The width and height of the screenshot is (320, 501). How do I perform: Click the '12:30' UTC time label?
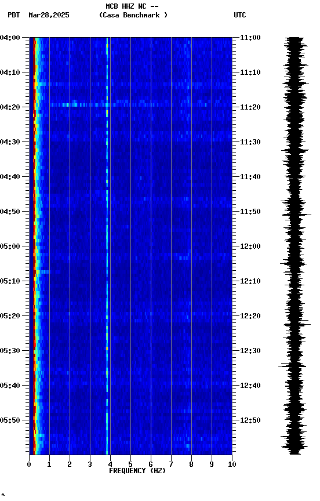point(250,351)
